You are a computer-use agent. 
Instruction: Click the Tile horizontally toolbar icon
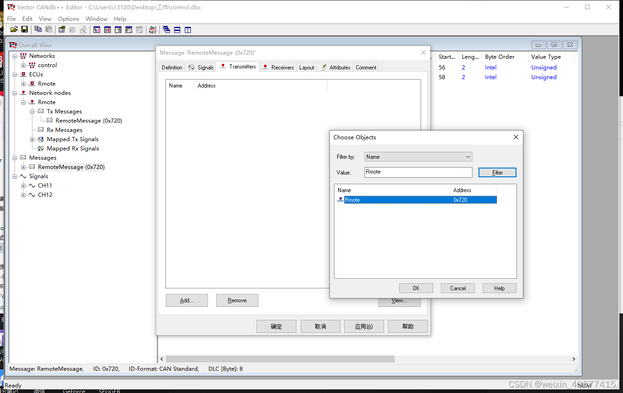point(177,30)
